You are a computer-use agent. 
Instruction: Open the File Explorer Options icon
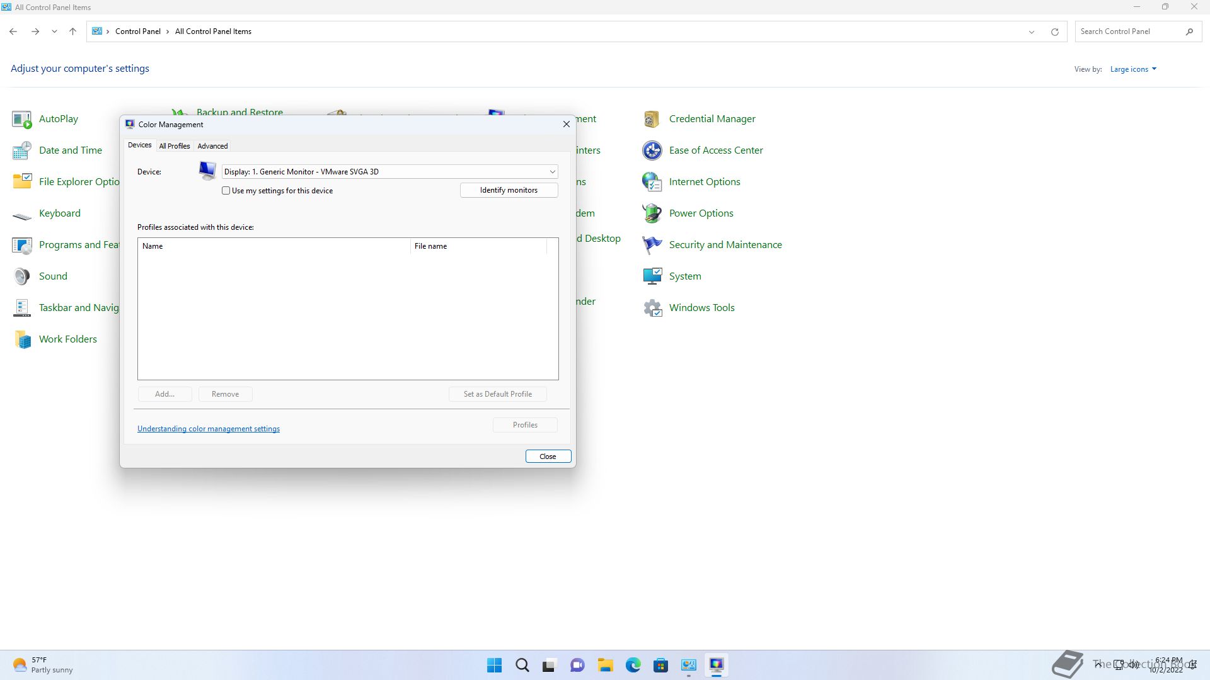point(22,182)
